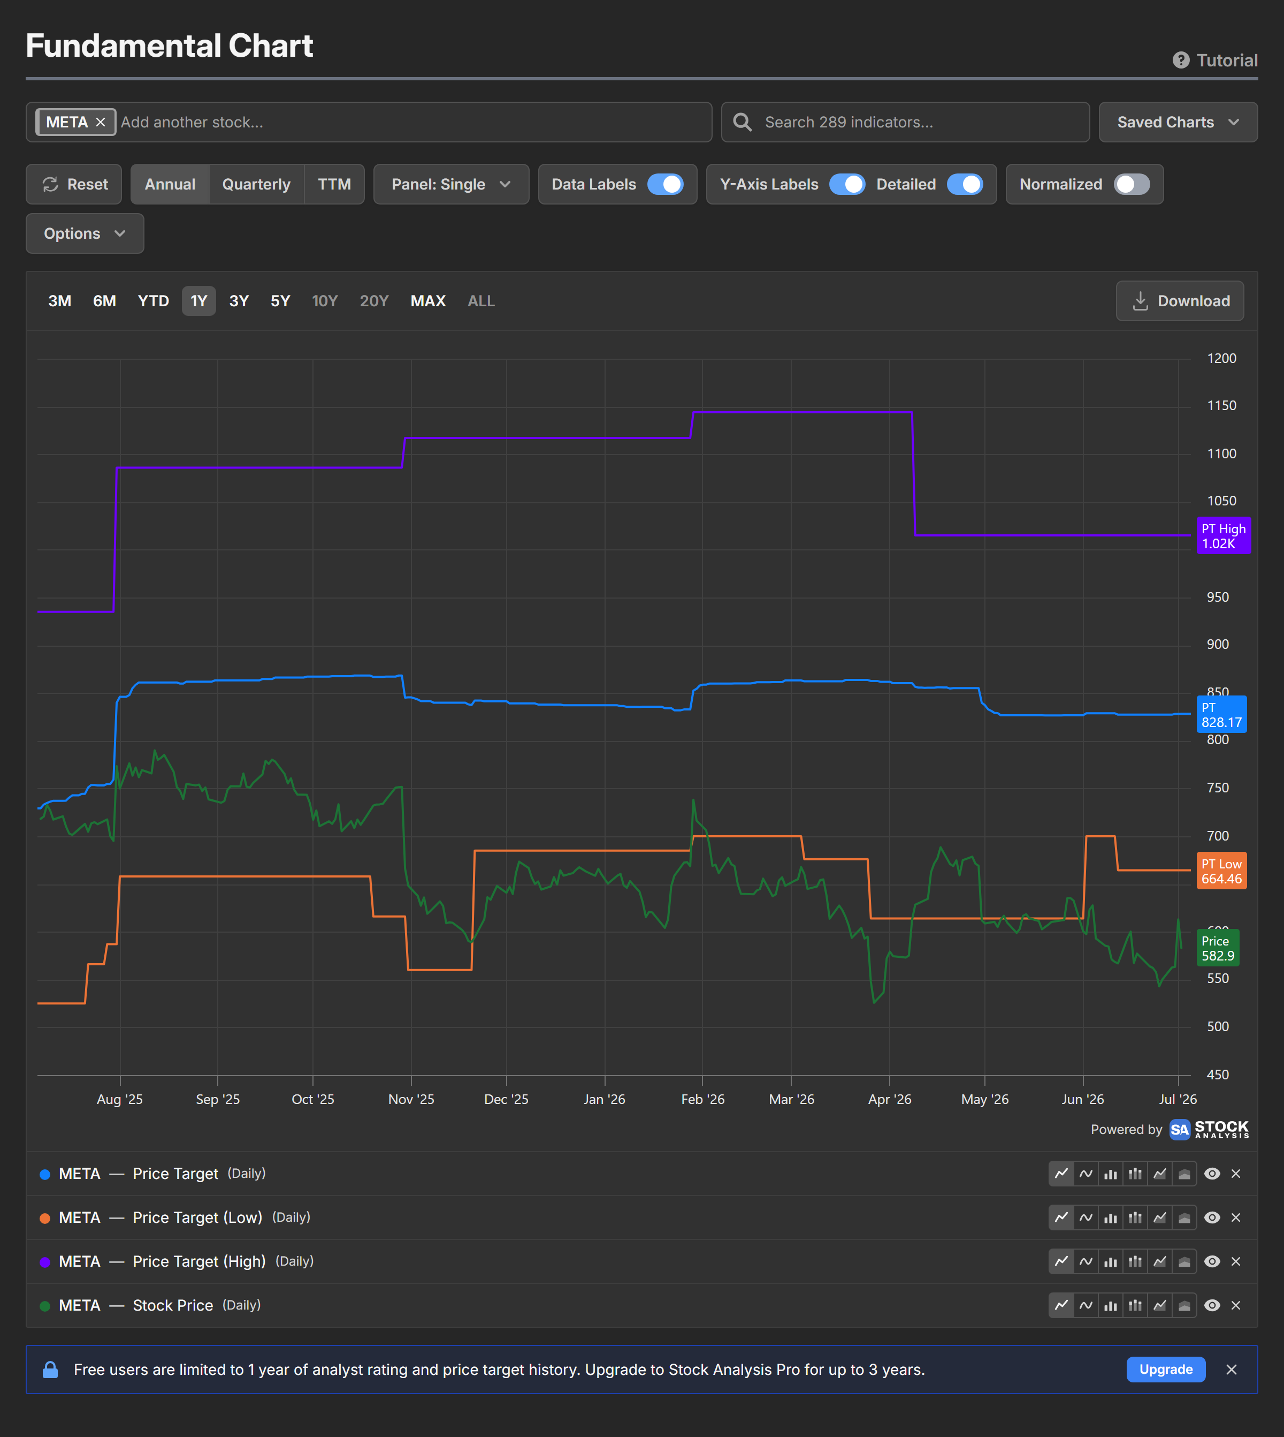Set Price Target (High) to bar chart
The image size is (1284, 1437).
click(1111, 1261)
